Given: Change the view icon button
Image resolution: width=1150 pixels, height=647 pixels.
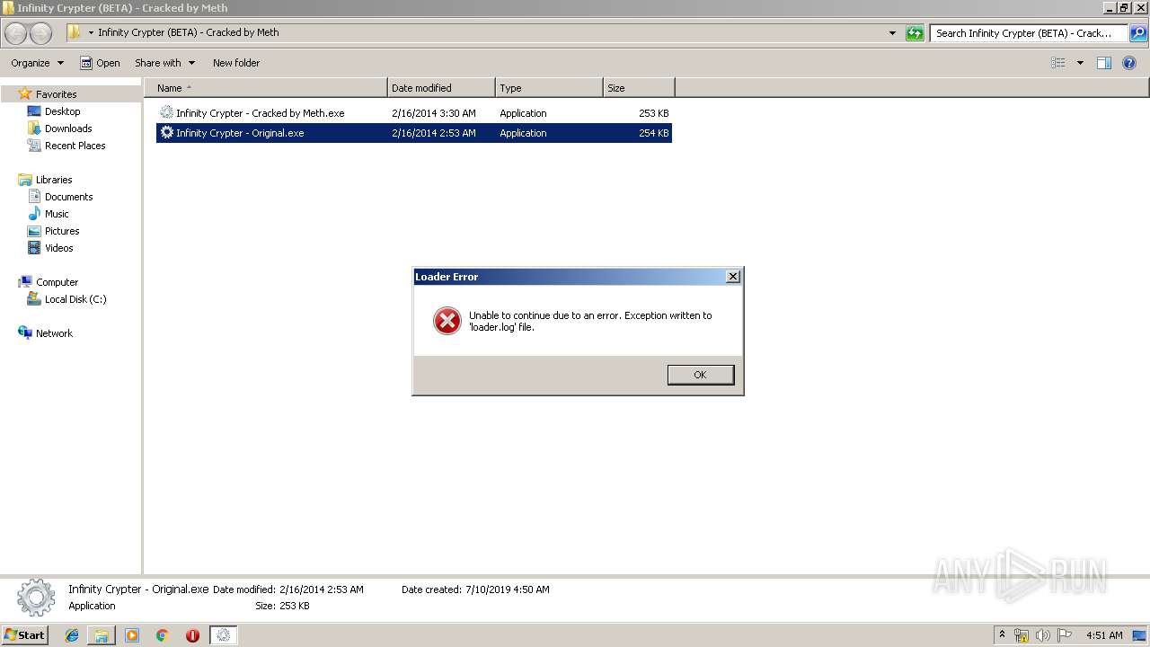Looking at the screenshot, I should pyautogui.click(x=1058, y=63).
